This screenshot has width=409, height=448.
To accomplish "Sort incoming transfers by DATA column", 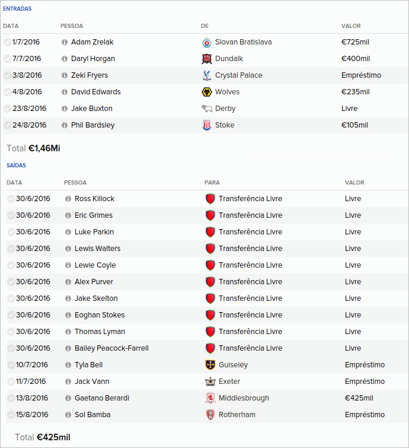I will (11, 26).
